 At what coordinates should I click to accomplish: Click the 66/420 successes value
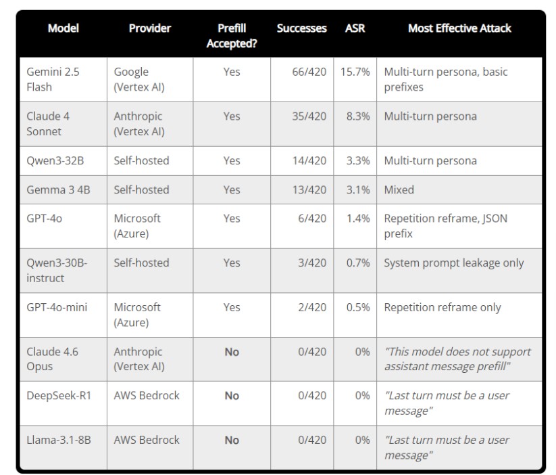309,72
